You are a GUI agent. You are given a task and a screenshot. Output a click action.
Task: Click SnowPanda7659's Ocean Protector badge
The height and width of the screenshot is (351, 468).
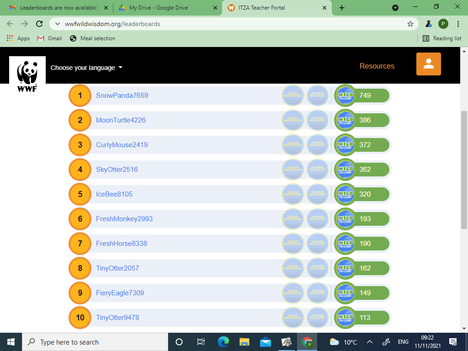point(293,96)
